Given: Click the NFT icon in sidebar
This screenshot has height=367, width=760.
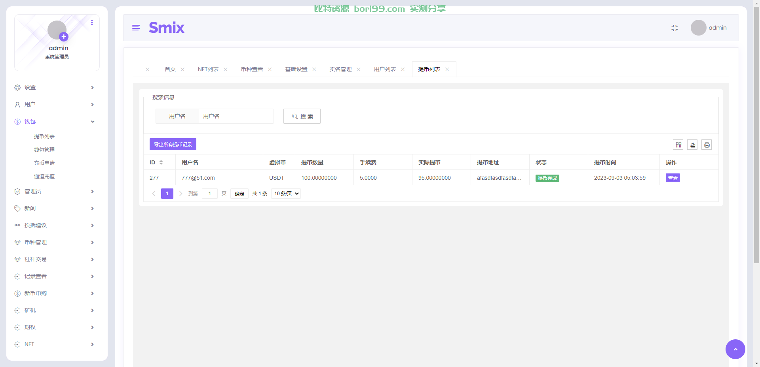Looking at the screenshot, I should 17,344.
